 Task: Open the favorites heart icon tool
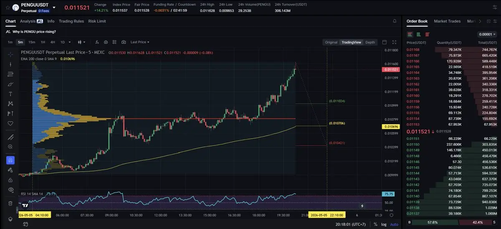(x=10, y=124)
